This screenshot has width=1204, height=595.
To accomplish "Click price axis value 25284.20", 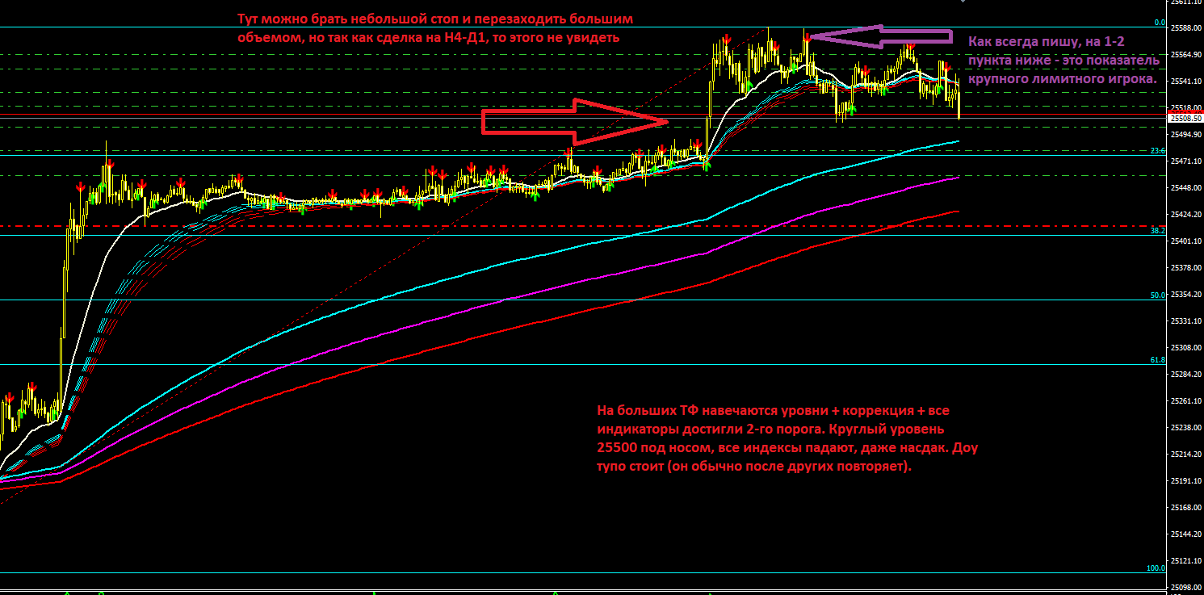I will coord(1185,375).
